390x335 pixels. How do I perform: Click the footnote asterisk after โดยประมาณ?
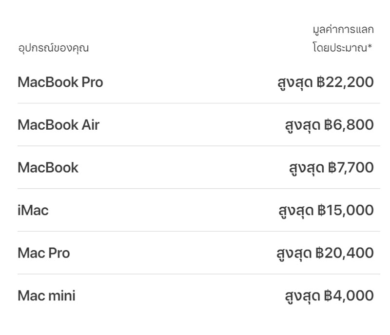click(x=370, y=47)
